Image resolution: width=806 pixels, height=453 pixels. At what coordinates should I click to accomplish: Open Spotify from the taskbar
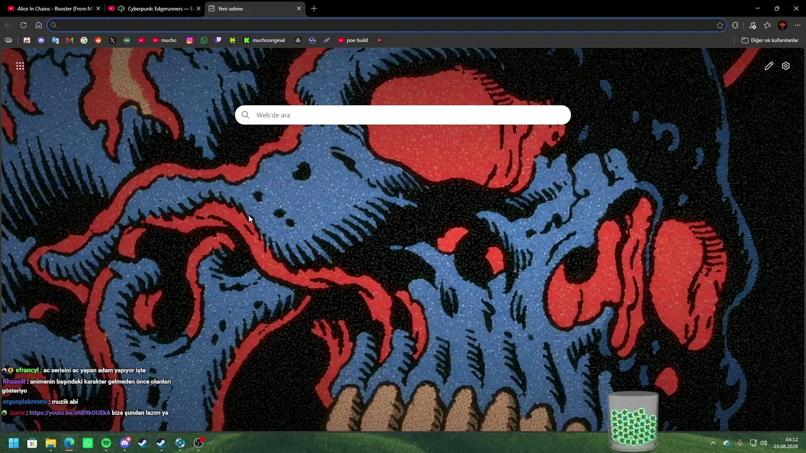(x=106, y=443)
